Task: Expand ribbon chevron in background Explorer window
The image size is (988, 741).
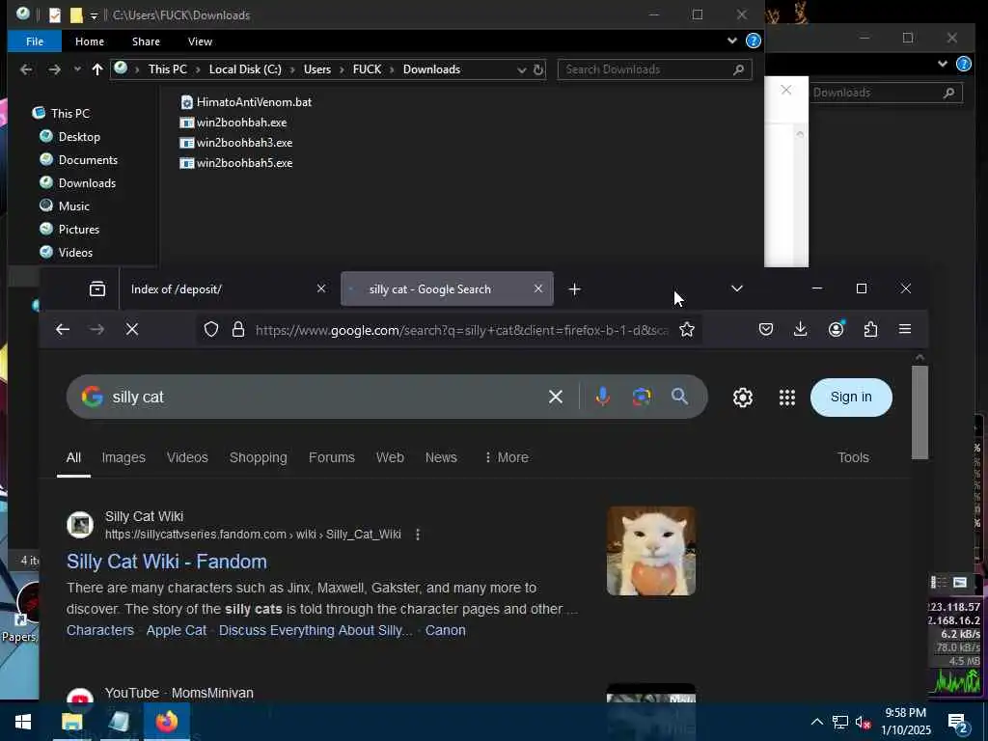Action: [x=943, y=64]
